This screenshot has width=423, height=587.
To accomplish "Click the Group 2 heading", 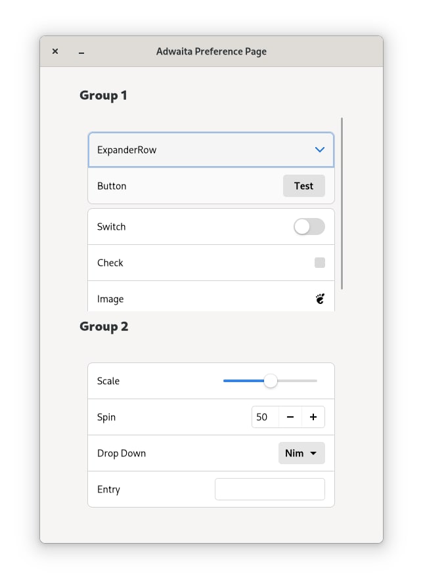I will click(104, 326).
